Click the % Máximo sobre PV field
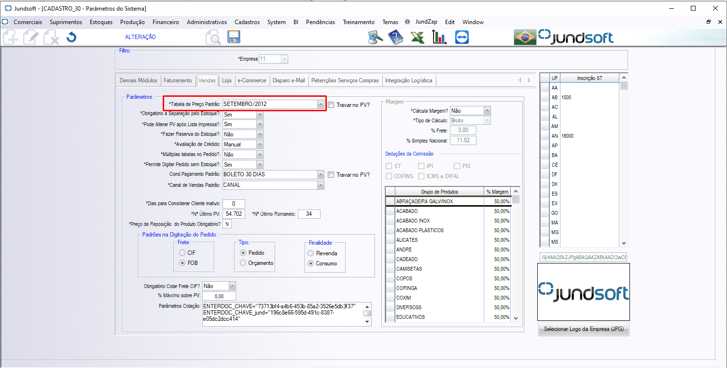 (x=219, y=296)
